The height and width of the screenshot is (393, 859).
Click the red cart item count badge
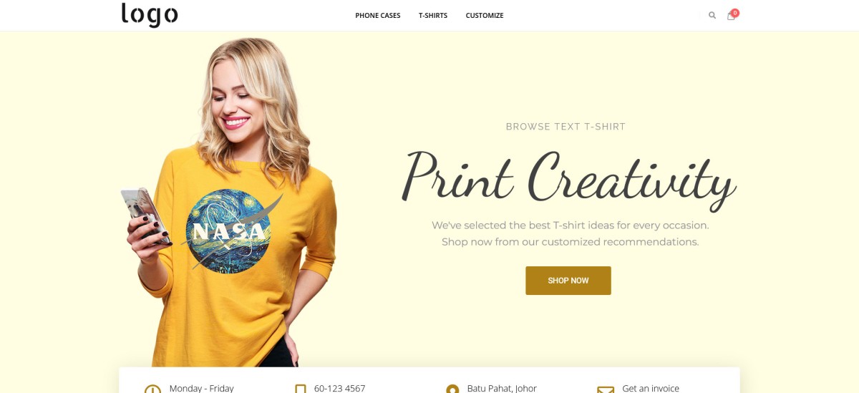[735, 12]
